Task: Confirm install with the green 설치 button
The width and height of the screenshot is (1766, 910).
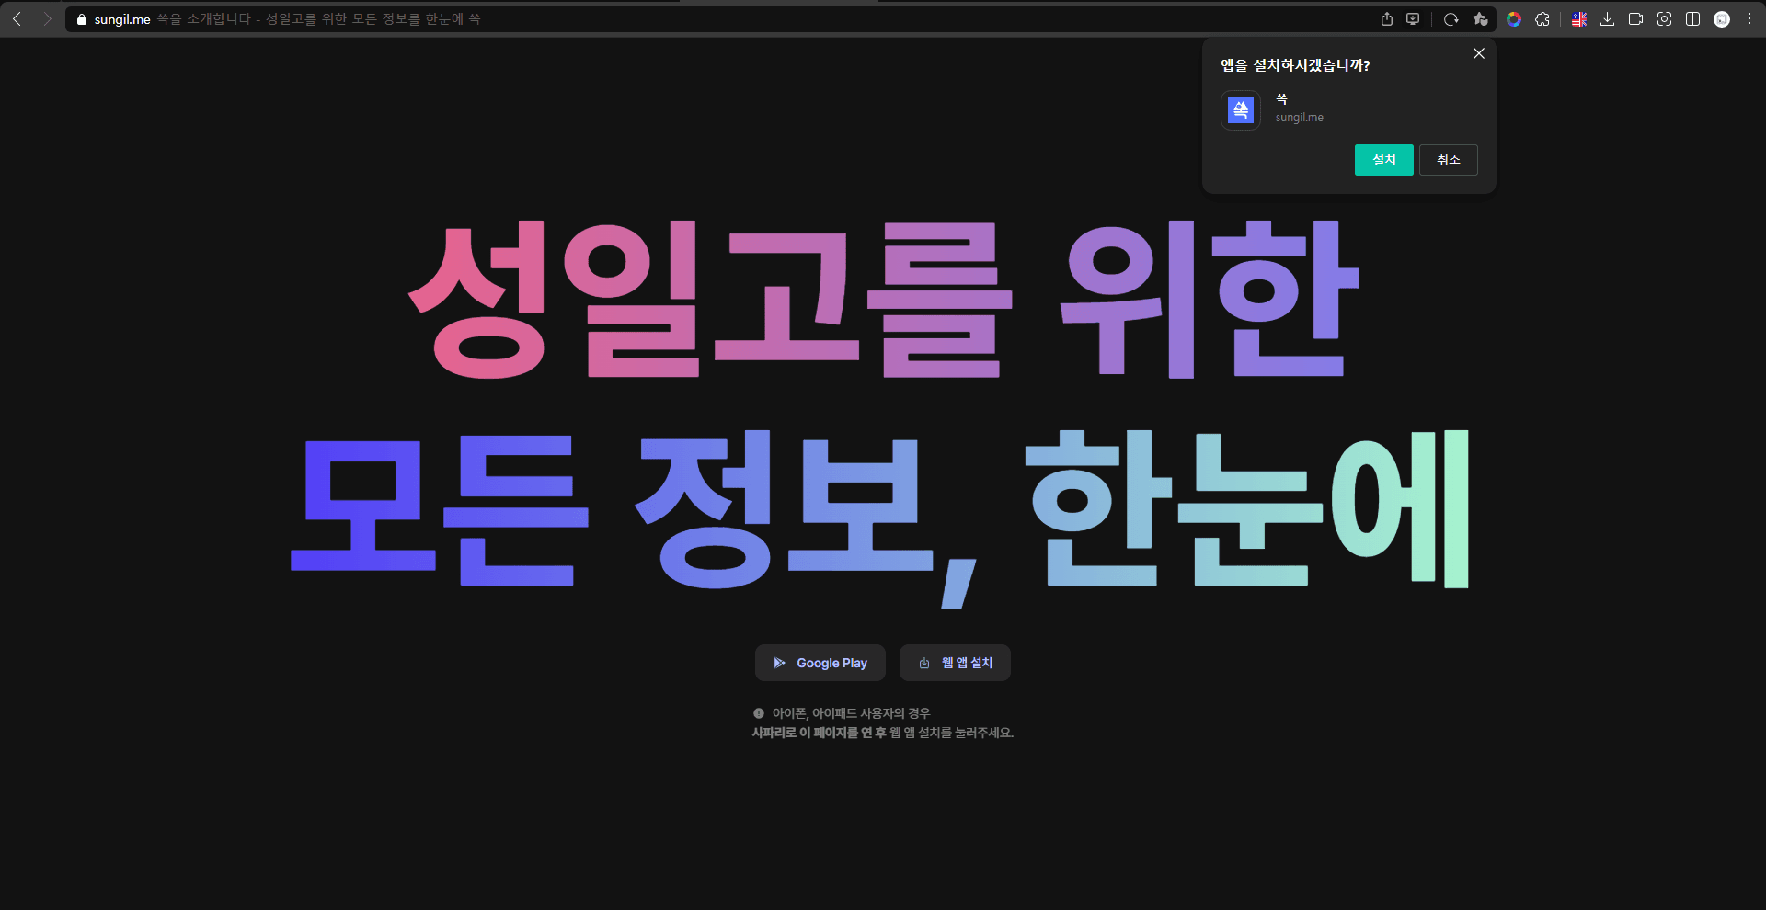Action: (1384, 160)
